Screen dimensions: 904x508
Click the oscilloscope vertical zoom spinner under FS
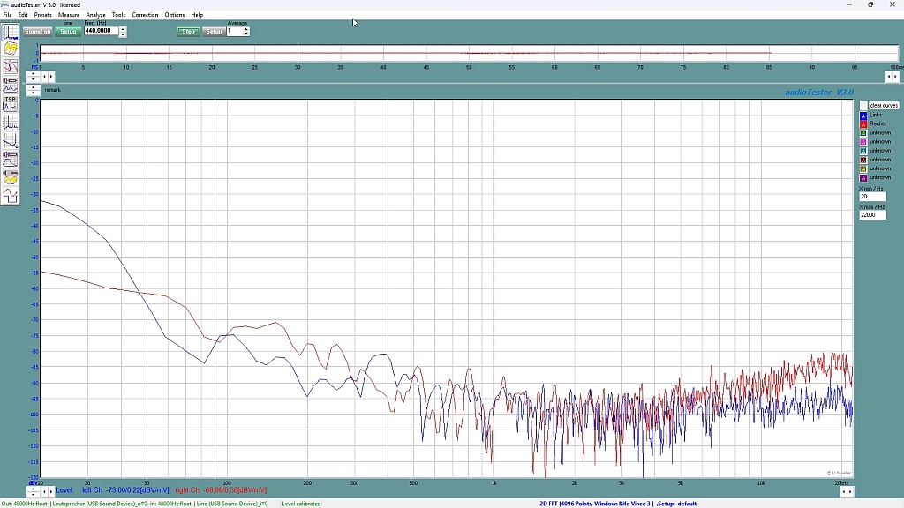[34, 76]
